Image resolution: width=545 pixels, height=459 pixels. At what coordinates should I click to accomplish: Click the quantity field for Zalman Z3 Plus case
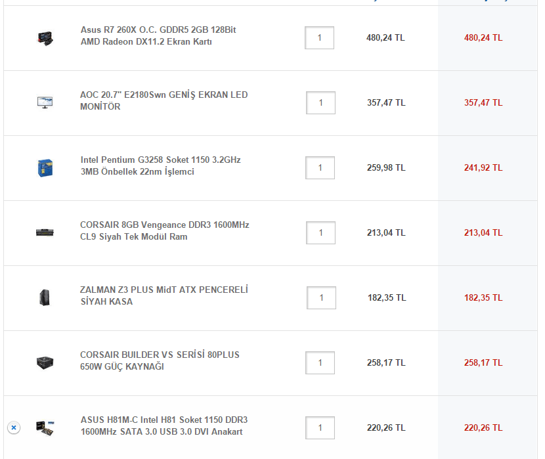[x=321, y=298]
